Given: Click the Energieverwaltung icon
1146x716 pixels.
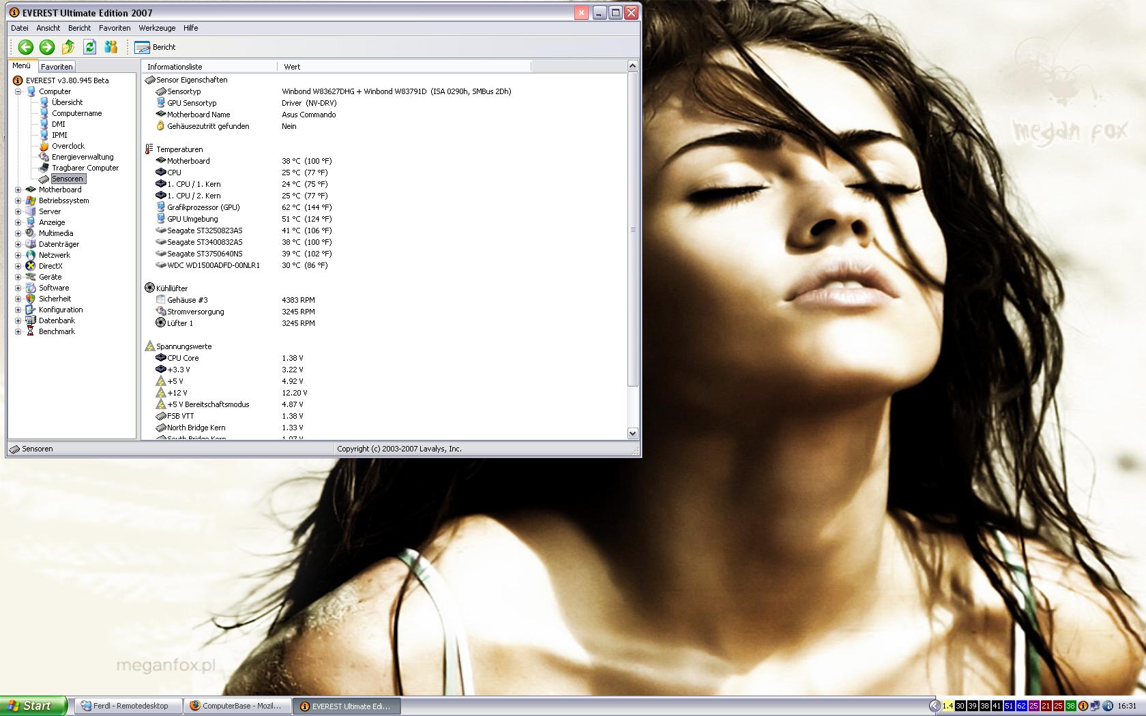Looking at the screenshot, I should coord(44,157).
